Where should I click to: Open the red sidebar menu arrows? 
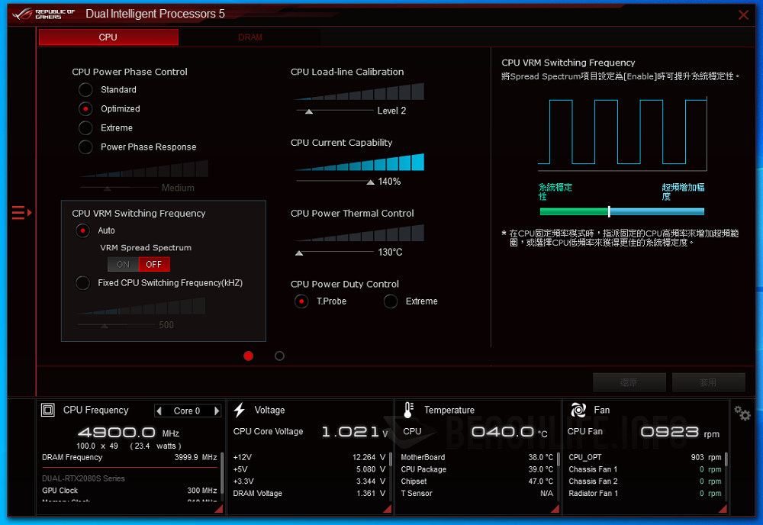click(21, 213)
